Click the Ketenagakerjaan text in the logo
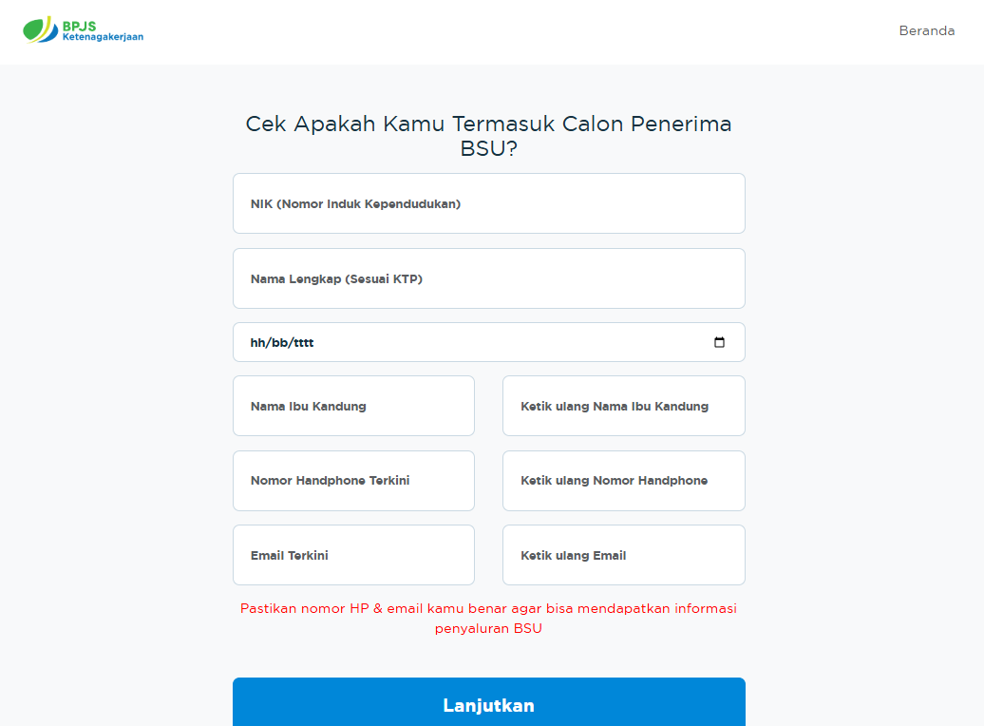This screenshot has height=726, width=984. click(x=101, y=37)
